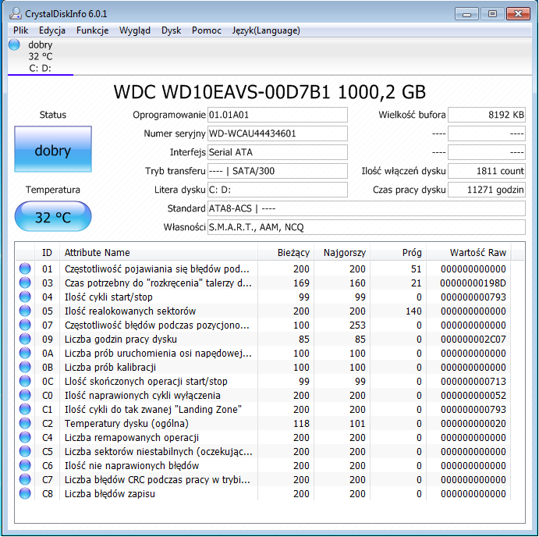This screenshot has width=539, height=537.
Task: Click the Attribute Name column header
Action: point(158,253)
